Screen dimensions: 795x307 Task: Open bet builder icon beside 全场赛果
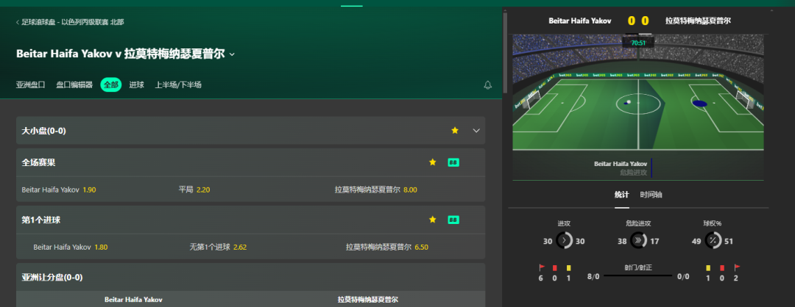(453, 162)
